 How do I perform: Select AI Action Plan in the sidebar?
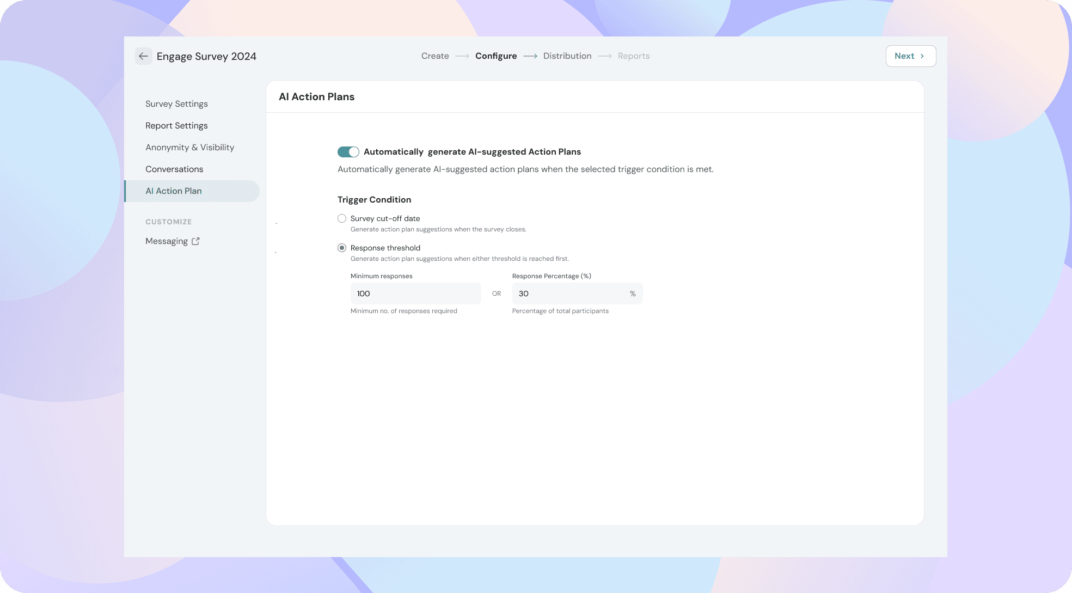coord(192,191)
